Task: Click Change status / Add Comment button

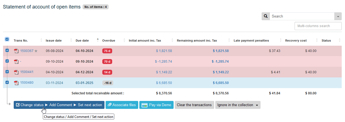Action: [59, 105]
